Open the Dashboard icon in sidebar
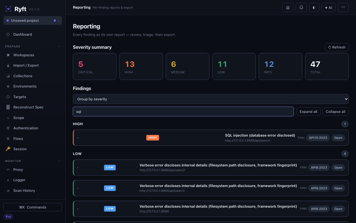The width and height of the screenshot is (356, 223). 8,35
